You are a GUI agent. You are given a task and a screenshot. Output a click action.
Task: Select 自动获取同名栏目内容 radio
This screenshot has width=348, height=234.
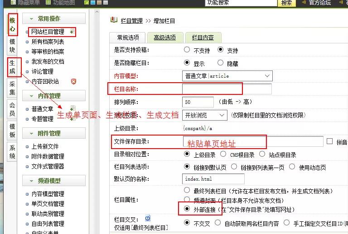[x=217, y=223]
